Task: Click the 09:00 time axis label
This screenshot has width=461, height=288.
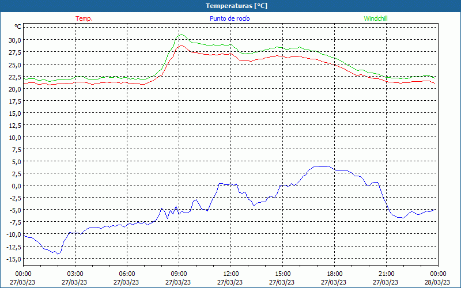Action: pyautogui.click(x=179, y=274)
